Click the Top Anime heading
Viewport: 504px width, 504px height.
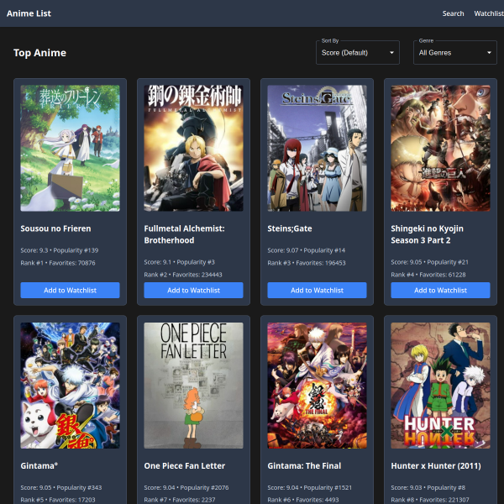[39, 53]
